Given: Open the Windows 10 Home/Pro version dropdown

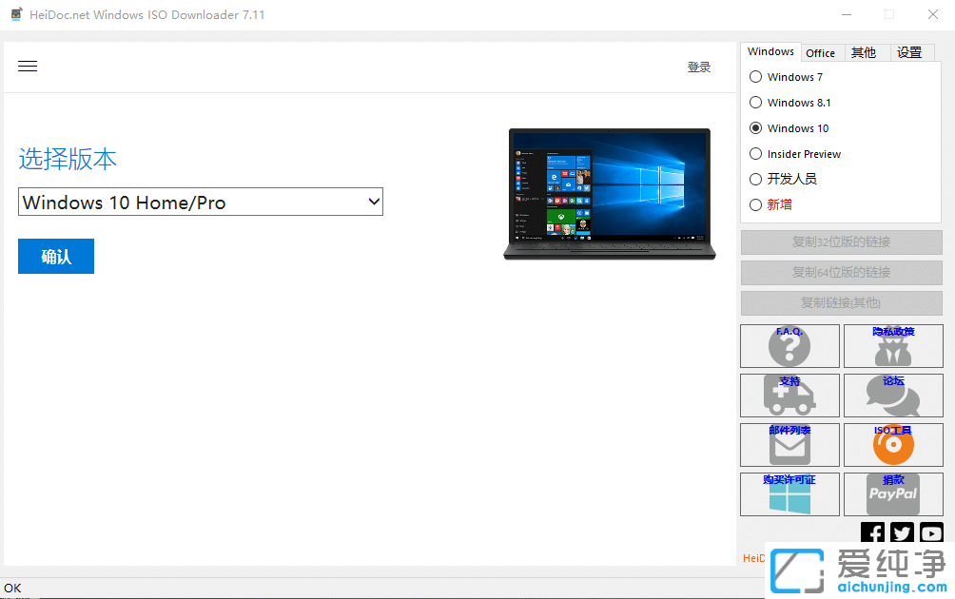Looking at the screenshot, I should click(x=200, y=202).
